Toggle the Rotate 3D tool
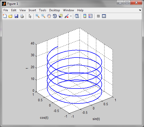Viewport: 144px width, 127px height. pos(55,16)
